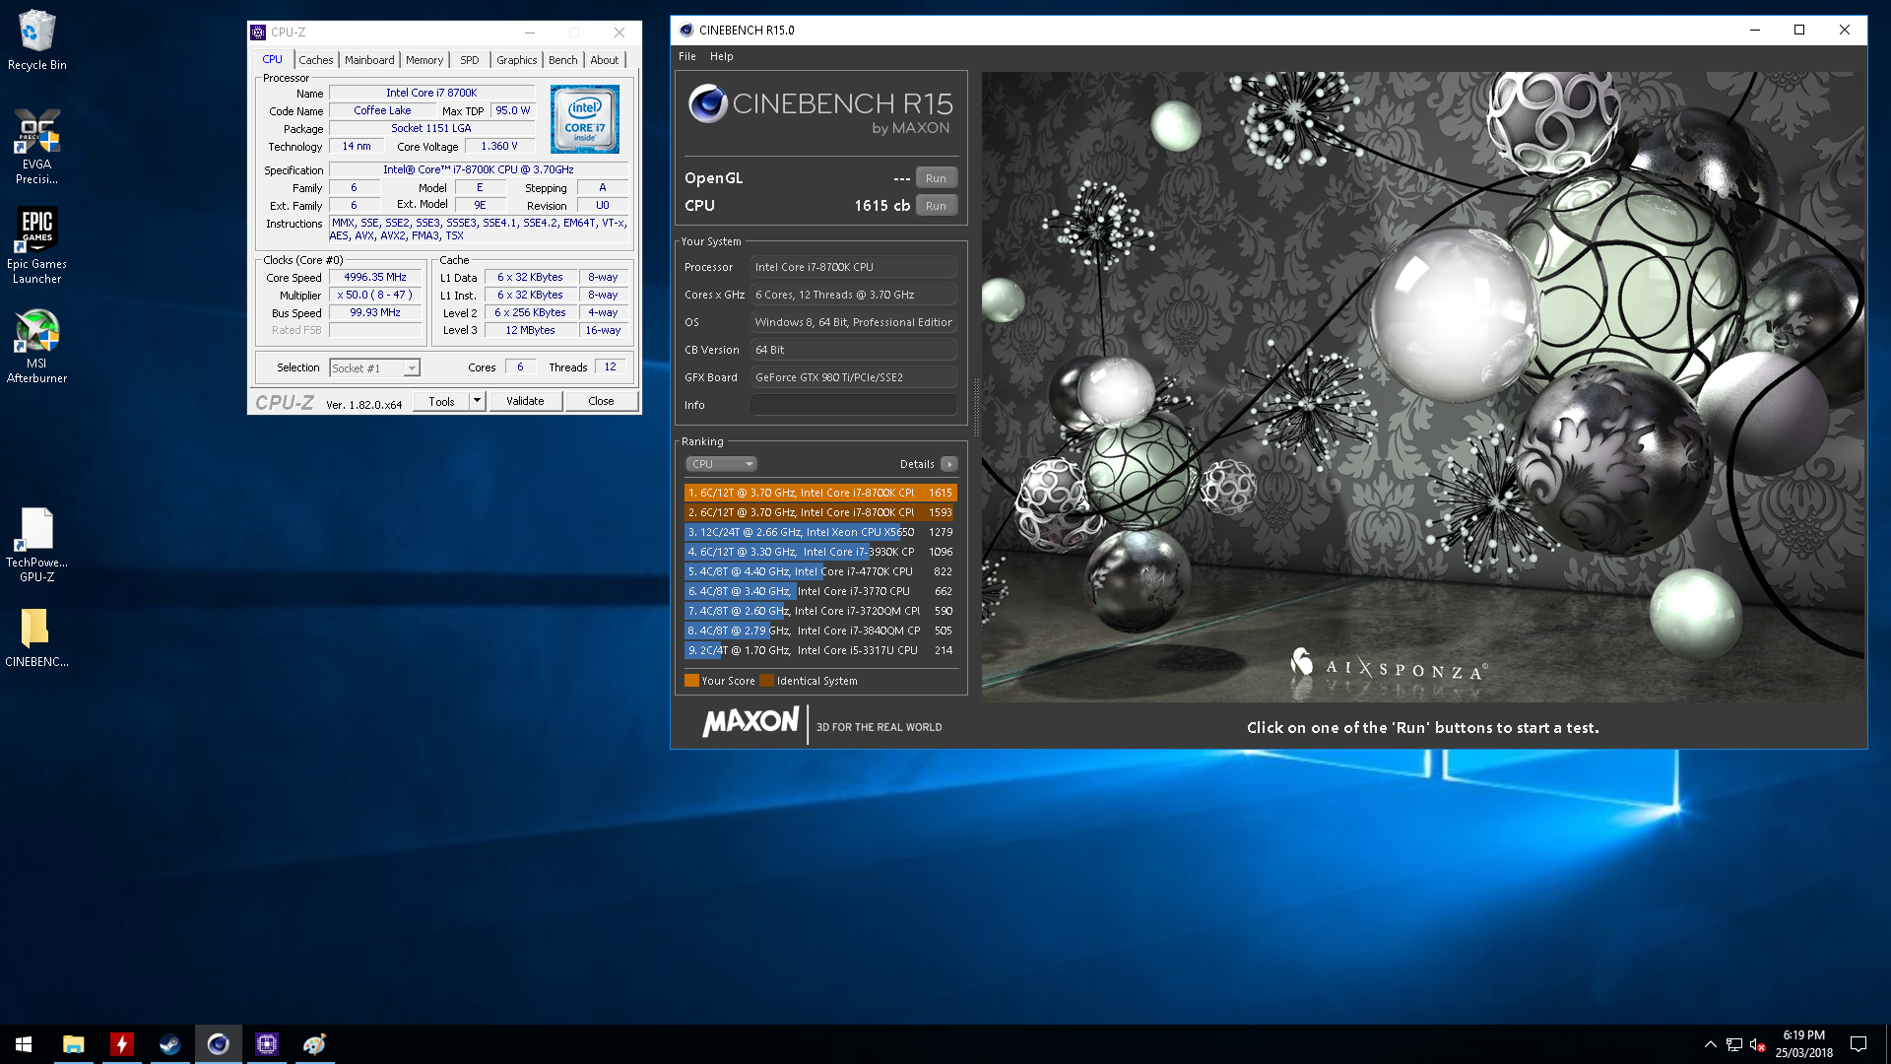The image size is (1891, 1064).
Task: Select ranking entry with score 1615
Action: click(820, 493)
